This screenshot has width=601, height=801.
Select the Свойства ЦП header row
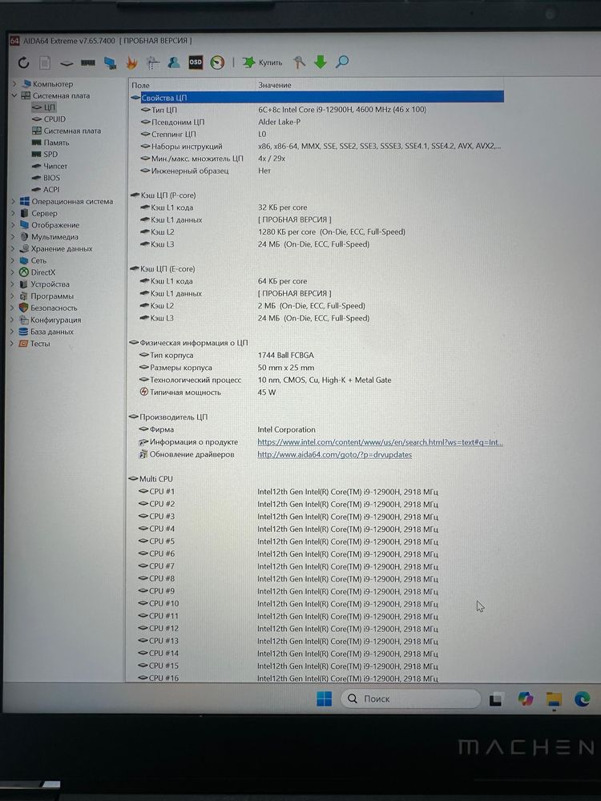[x=316, y=97]
